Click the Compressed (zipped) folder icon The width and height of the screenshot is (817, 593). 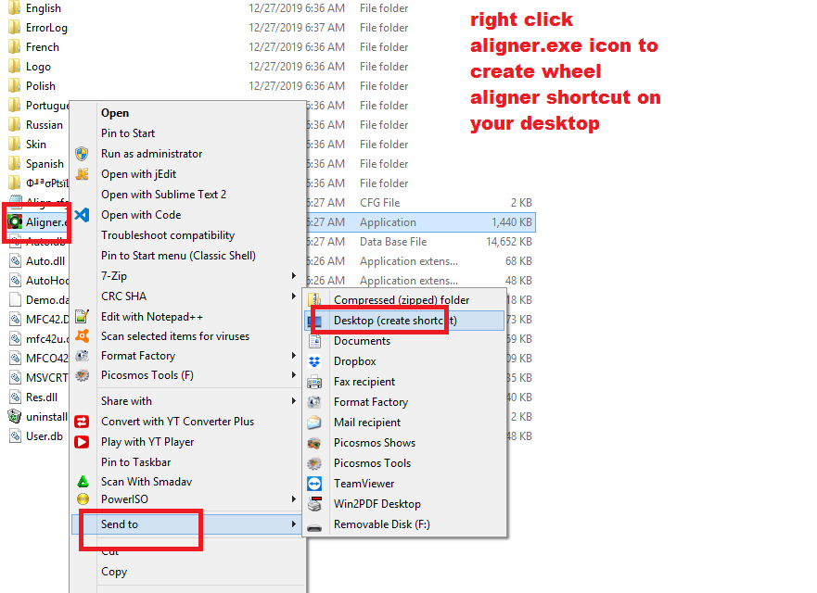[x=315, y=300]
